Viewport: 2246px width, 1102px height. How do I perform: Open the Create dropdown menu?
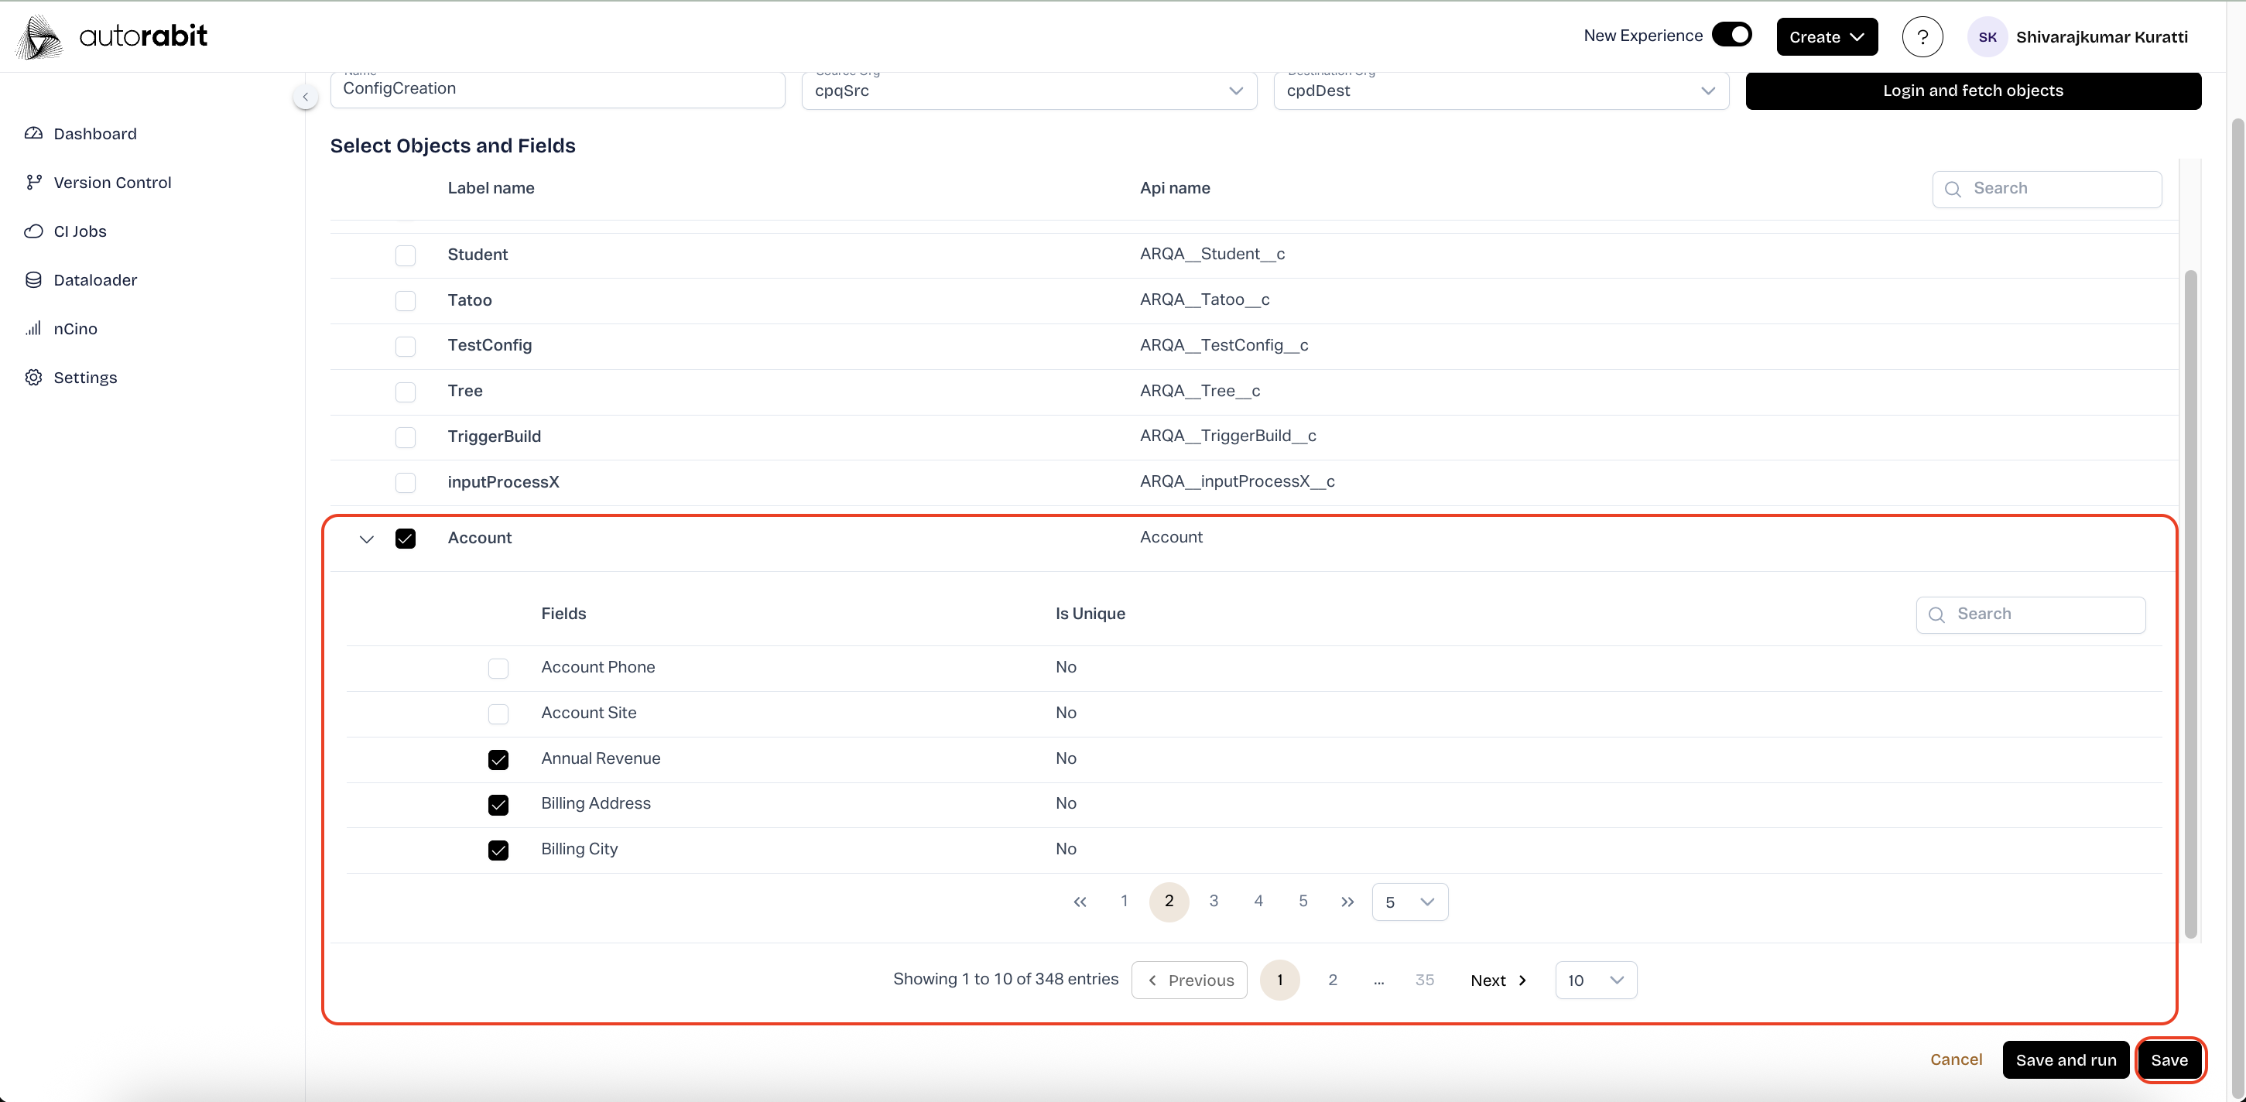(x=1827, y=36)
